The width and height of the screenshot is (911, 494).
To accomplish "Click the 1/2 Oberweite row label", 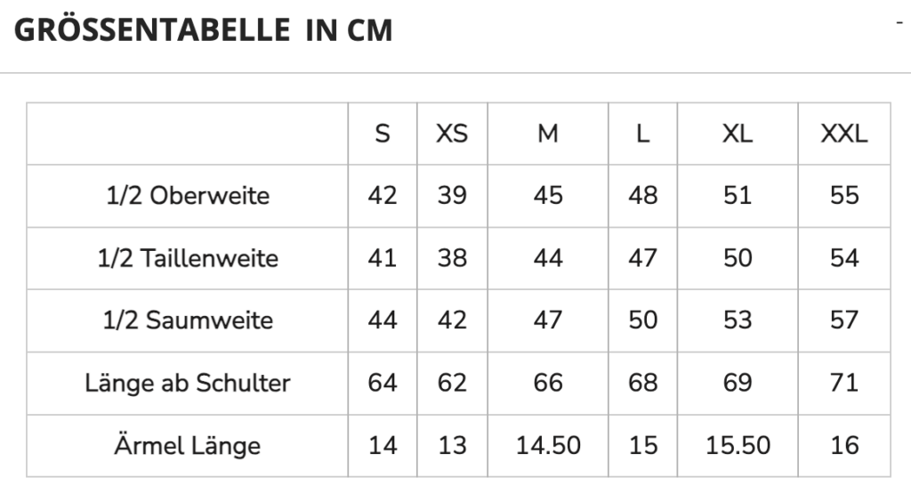I will point(188,196).
